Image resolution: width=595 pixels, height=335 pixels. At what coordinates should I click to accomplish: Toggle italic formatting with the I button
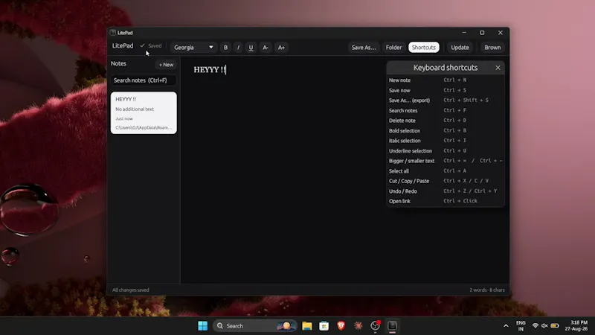238,48
